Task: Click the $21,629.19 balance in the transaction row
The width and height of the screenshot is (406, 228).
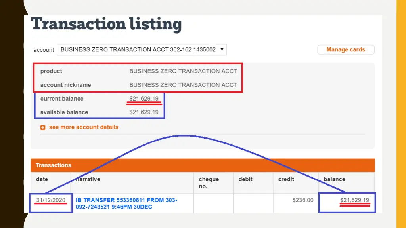Action: pyautogui.click(x=354, y=200)
